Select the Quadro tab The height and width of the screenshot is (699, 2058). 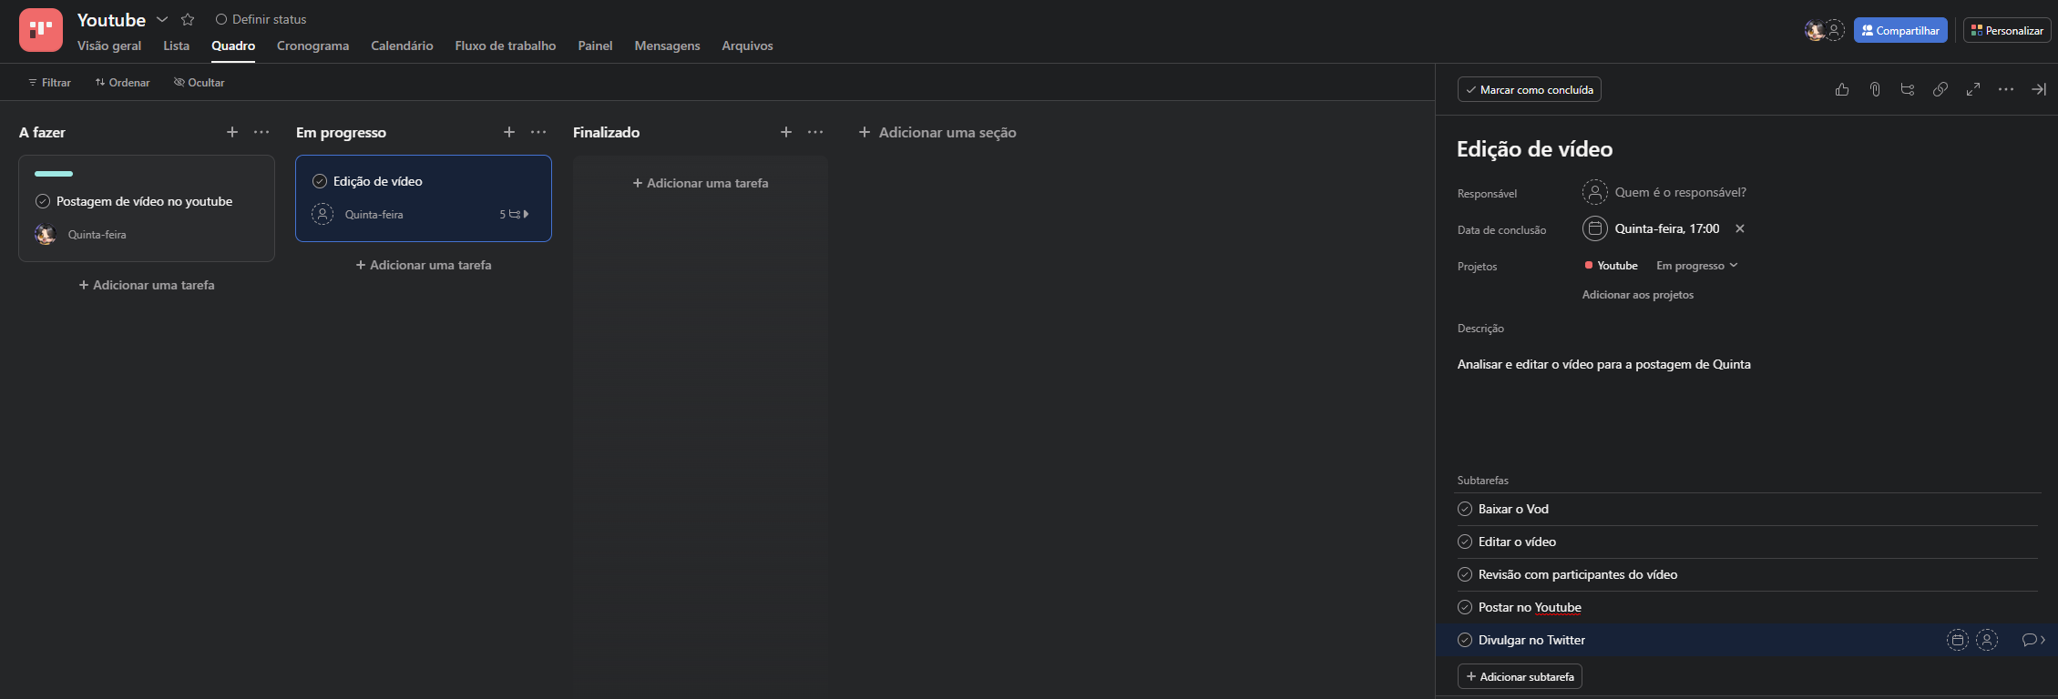point(233,46)
